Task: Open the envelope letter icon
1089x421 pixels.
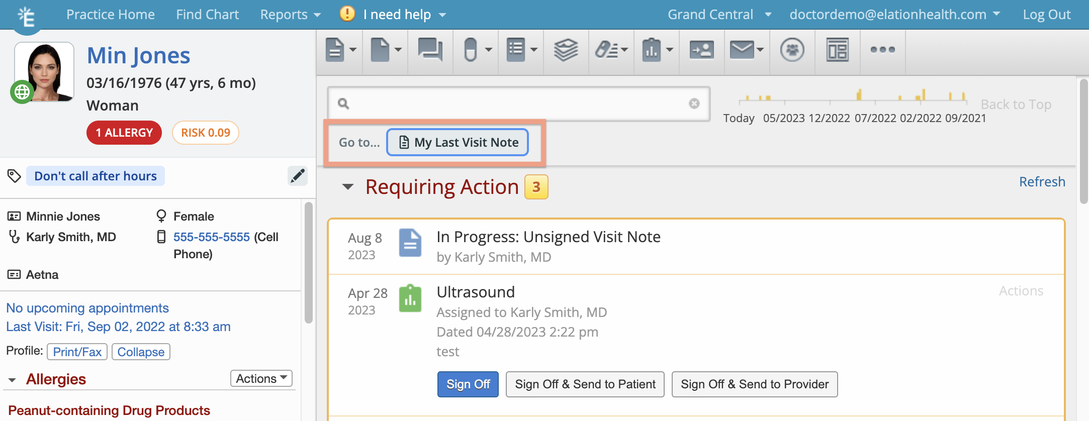Action: 742,50
